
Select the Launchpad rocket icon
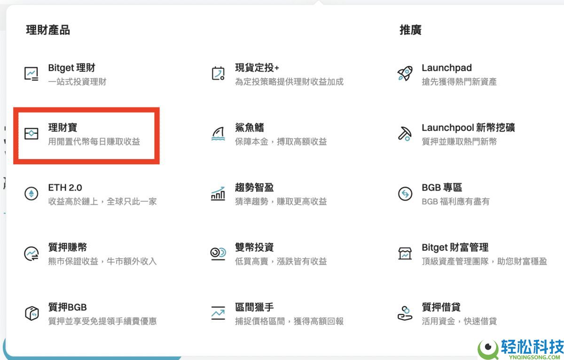(x=405, y=74)
